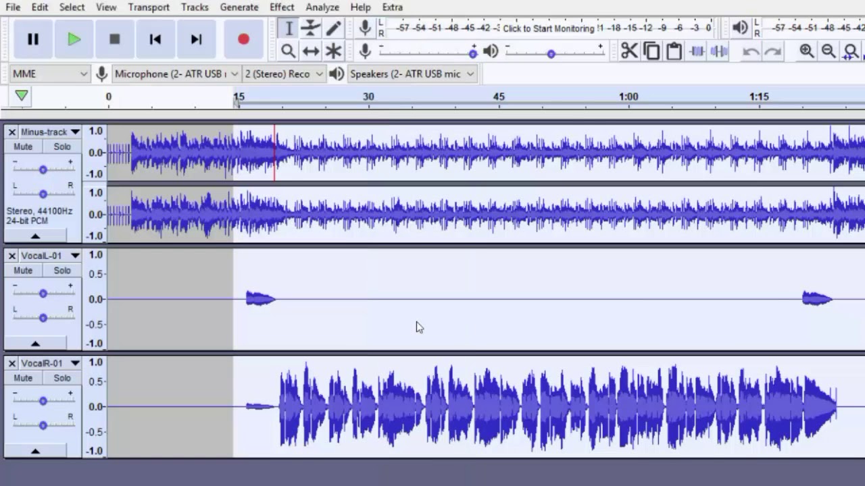Stop playback with the Stop button

coord(114,40)
